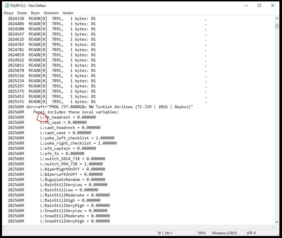Click the vertical scrollbar up arrow
Screen dimensions: 282x238
pos(277,18)
